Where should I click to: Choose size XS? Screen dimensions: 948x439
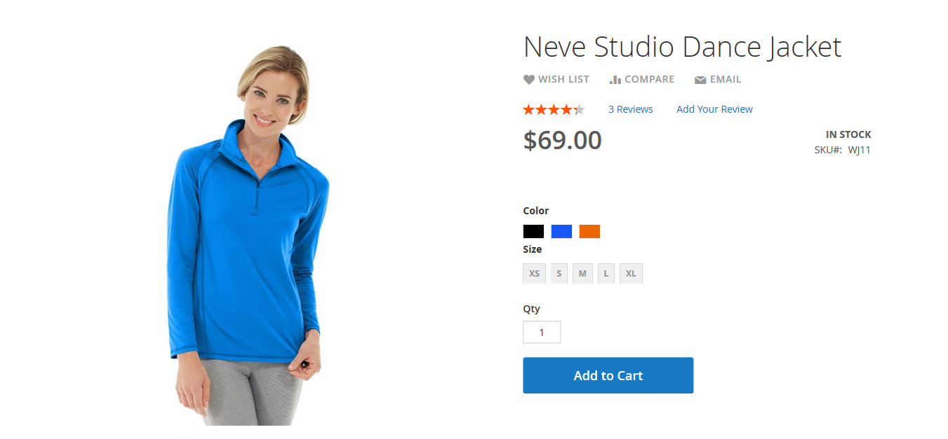[x=535, y=273]
